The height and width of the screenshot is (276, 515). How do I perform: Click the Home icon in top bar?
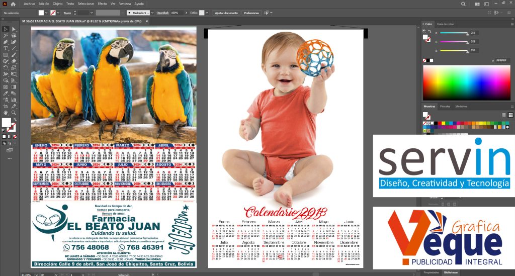point(13,4)
